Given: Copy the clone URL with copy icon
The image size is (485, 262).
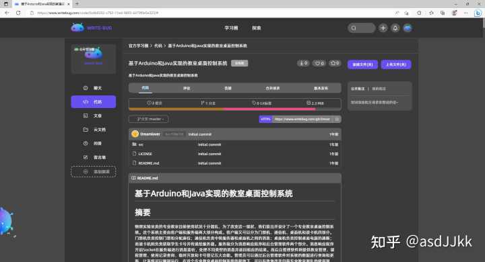Looking at the screenshot, I should (337, 119).
